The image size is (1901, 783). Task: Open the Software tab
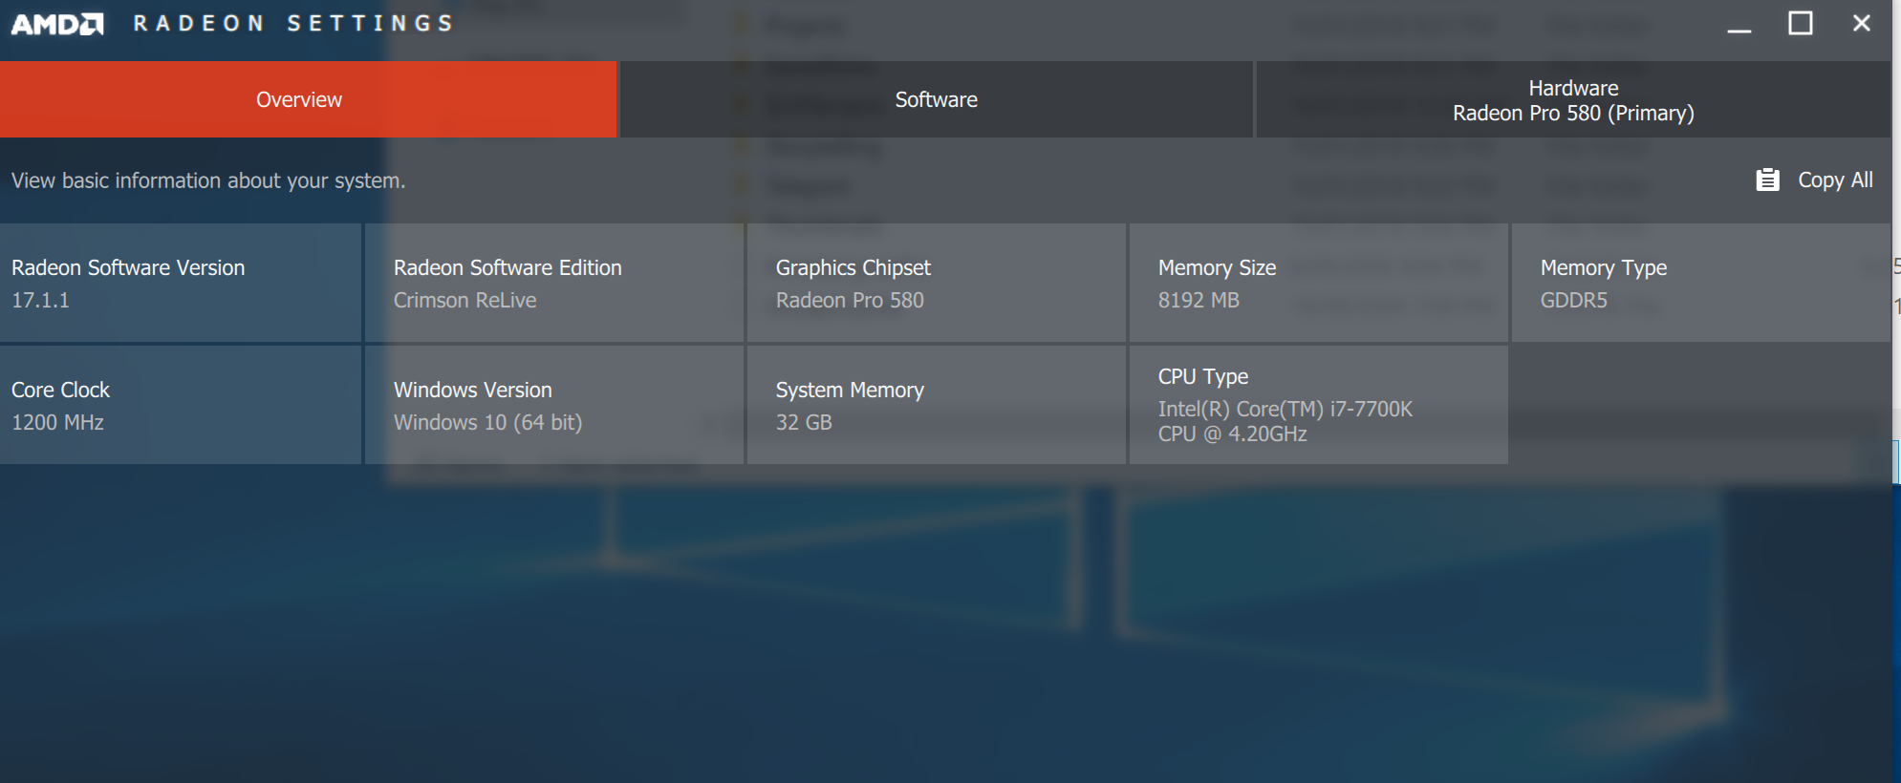936,99
